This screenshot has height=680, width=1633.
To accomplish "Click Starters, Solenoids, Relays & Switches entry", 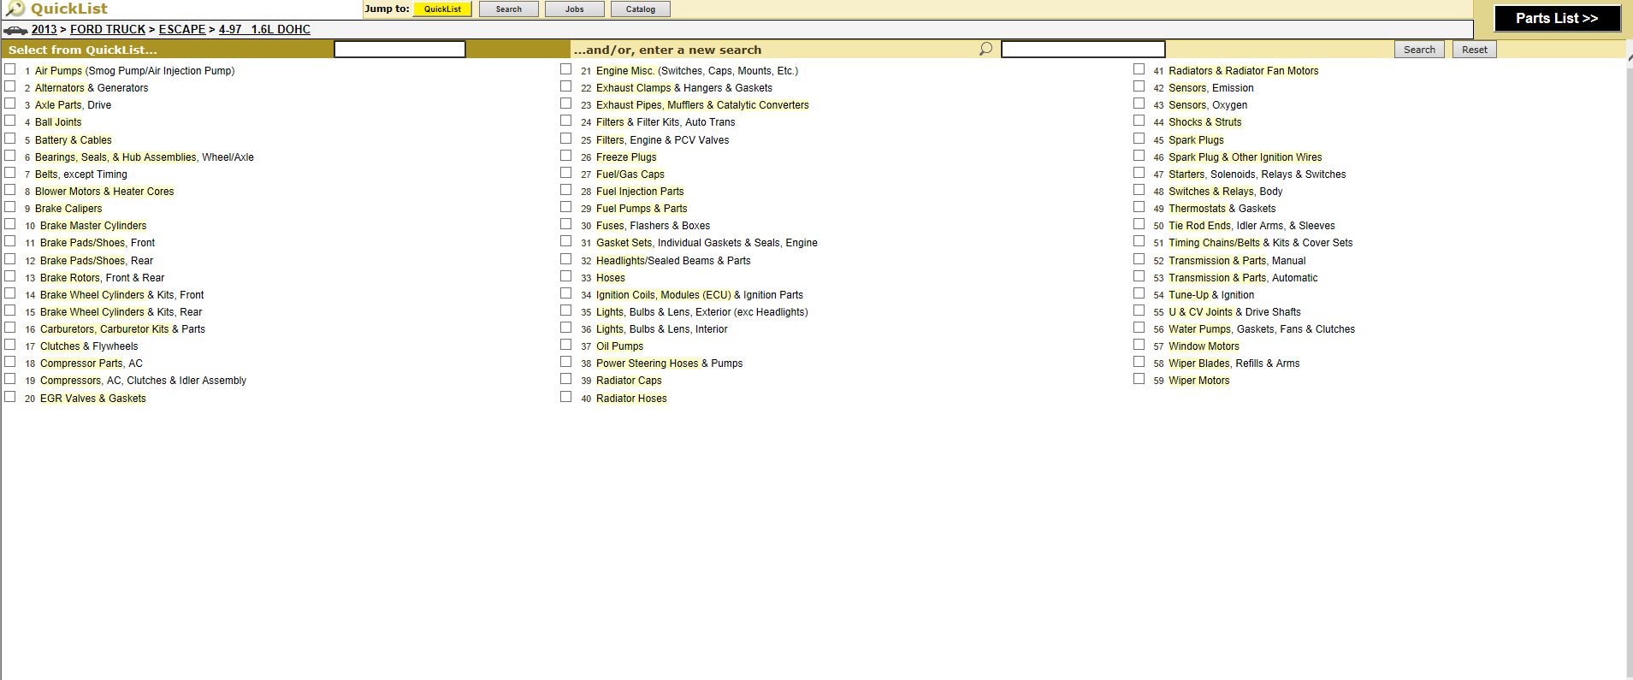I will pyautogui.click(x=1257, y=174).
